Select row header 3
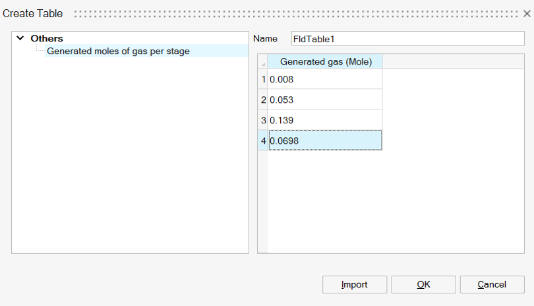Image resolution: width=534 pixels, height=306 pixels. [263, 121]
